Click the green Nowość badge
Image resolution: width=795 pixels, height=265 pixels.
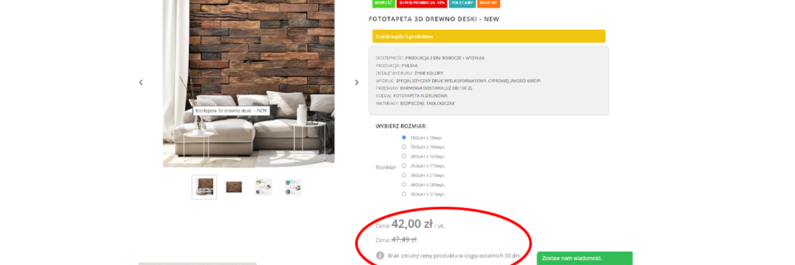(382, 3)
